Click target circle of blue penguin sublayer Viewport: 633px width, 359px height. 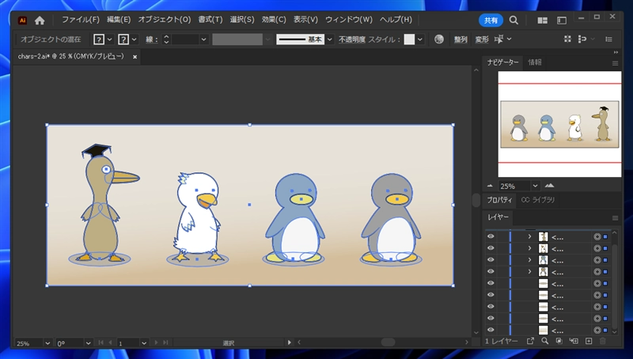[x=597, y=261]
